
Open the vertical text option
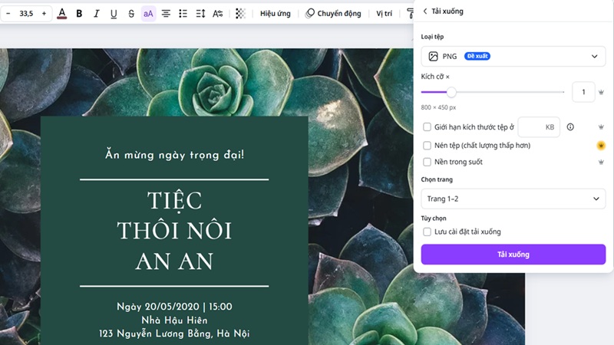click(x=218, y=14)
